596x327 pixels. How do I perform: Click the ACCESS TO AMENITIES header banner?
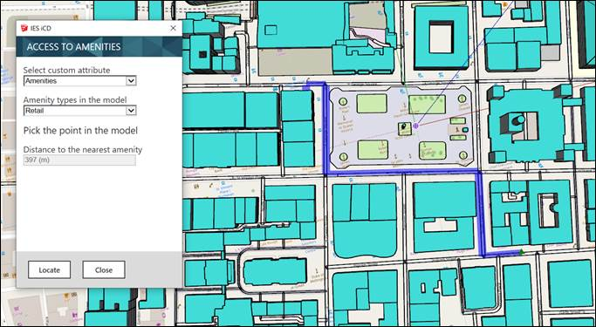click(99, 47)
